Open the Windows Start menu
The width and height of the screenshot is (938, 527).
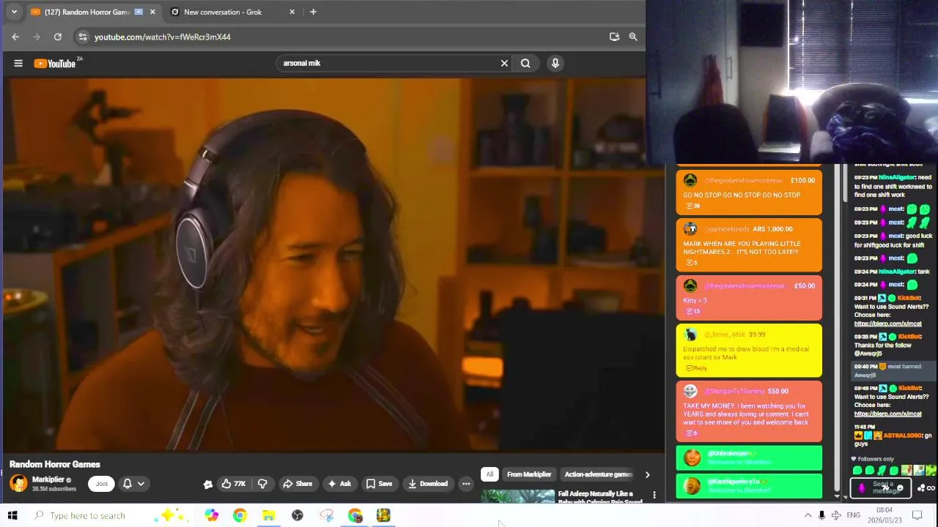(x=12, y=515)
